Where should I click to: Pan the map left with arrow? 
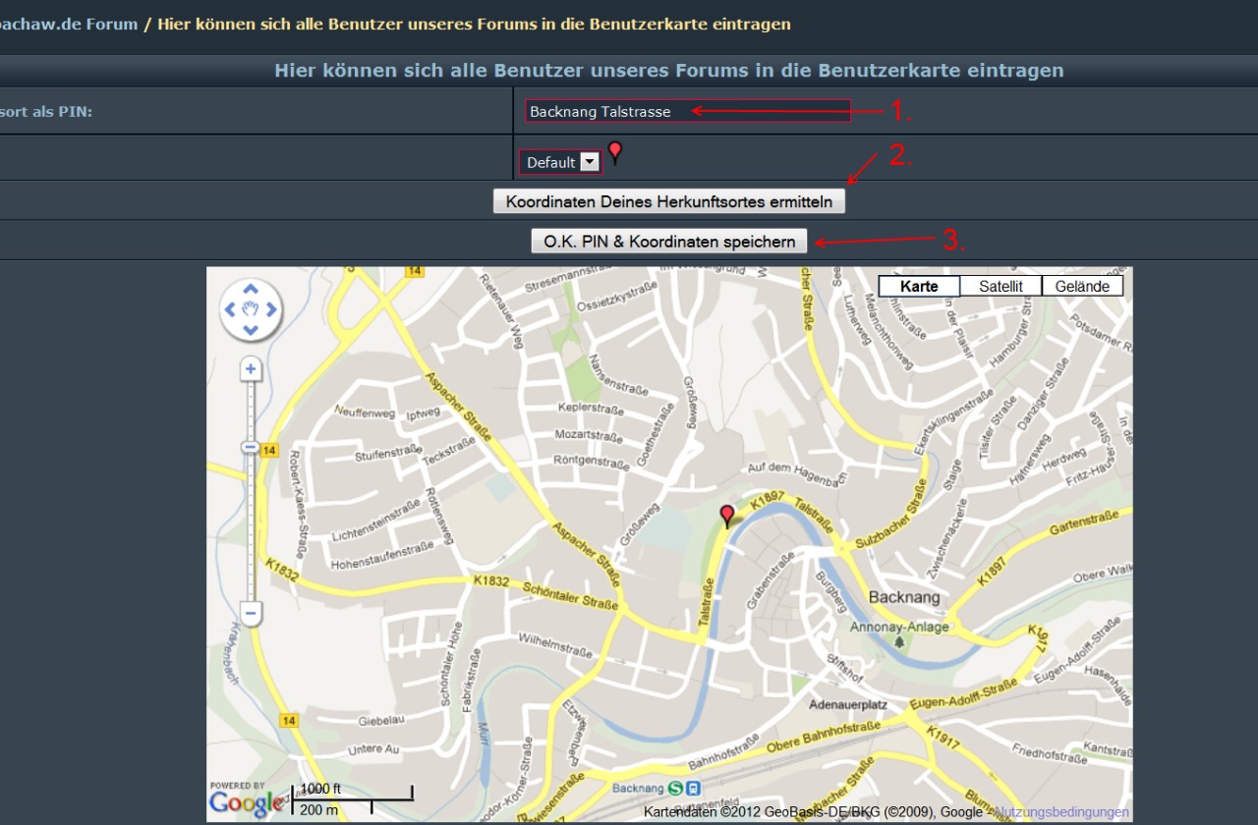230,309
